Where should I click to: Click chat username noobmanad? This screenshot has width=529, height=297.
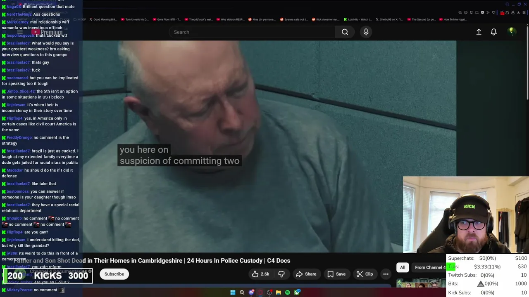tap(17, 78)
